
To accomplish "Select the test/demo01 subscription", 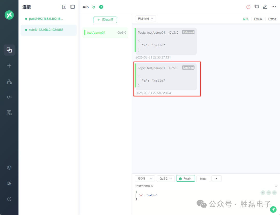I will tap(105, 33).
